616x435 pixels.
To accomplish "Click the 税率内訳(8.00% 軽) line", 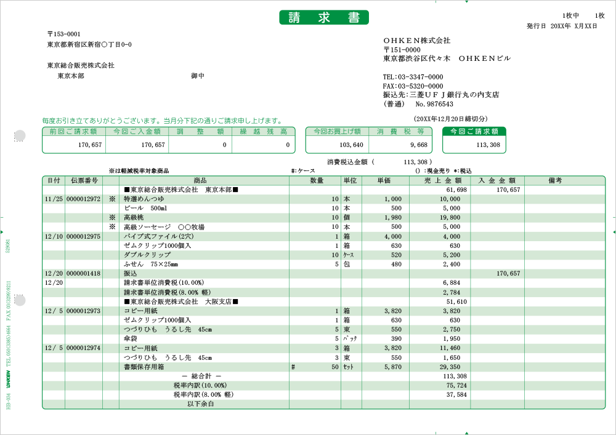I will pyautogui.click(x=203, y=394).
